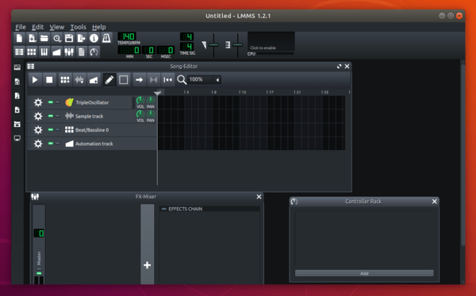This screenshot has height=296, width=476.
Task: Show the Song-Editor from main toolbar
Action: 19,52
